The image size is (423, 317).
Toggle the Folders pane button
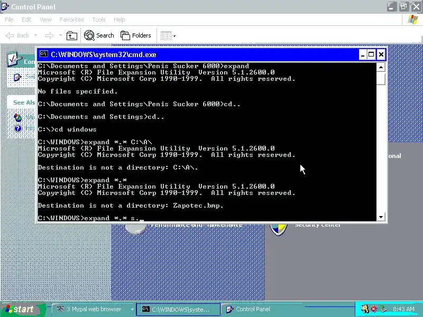click(136, 35)
